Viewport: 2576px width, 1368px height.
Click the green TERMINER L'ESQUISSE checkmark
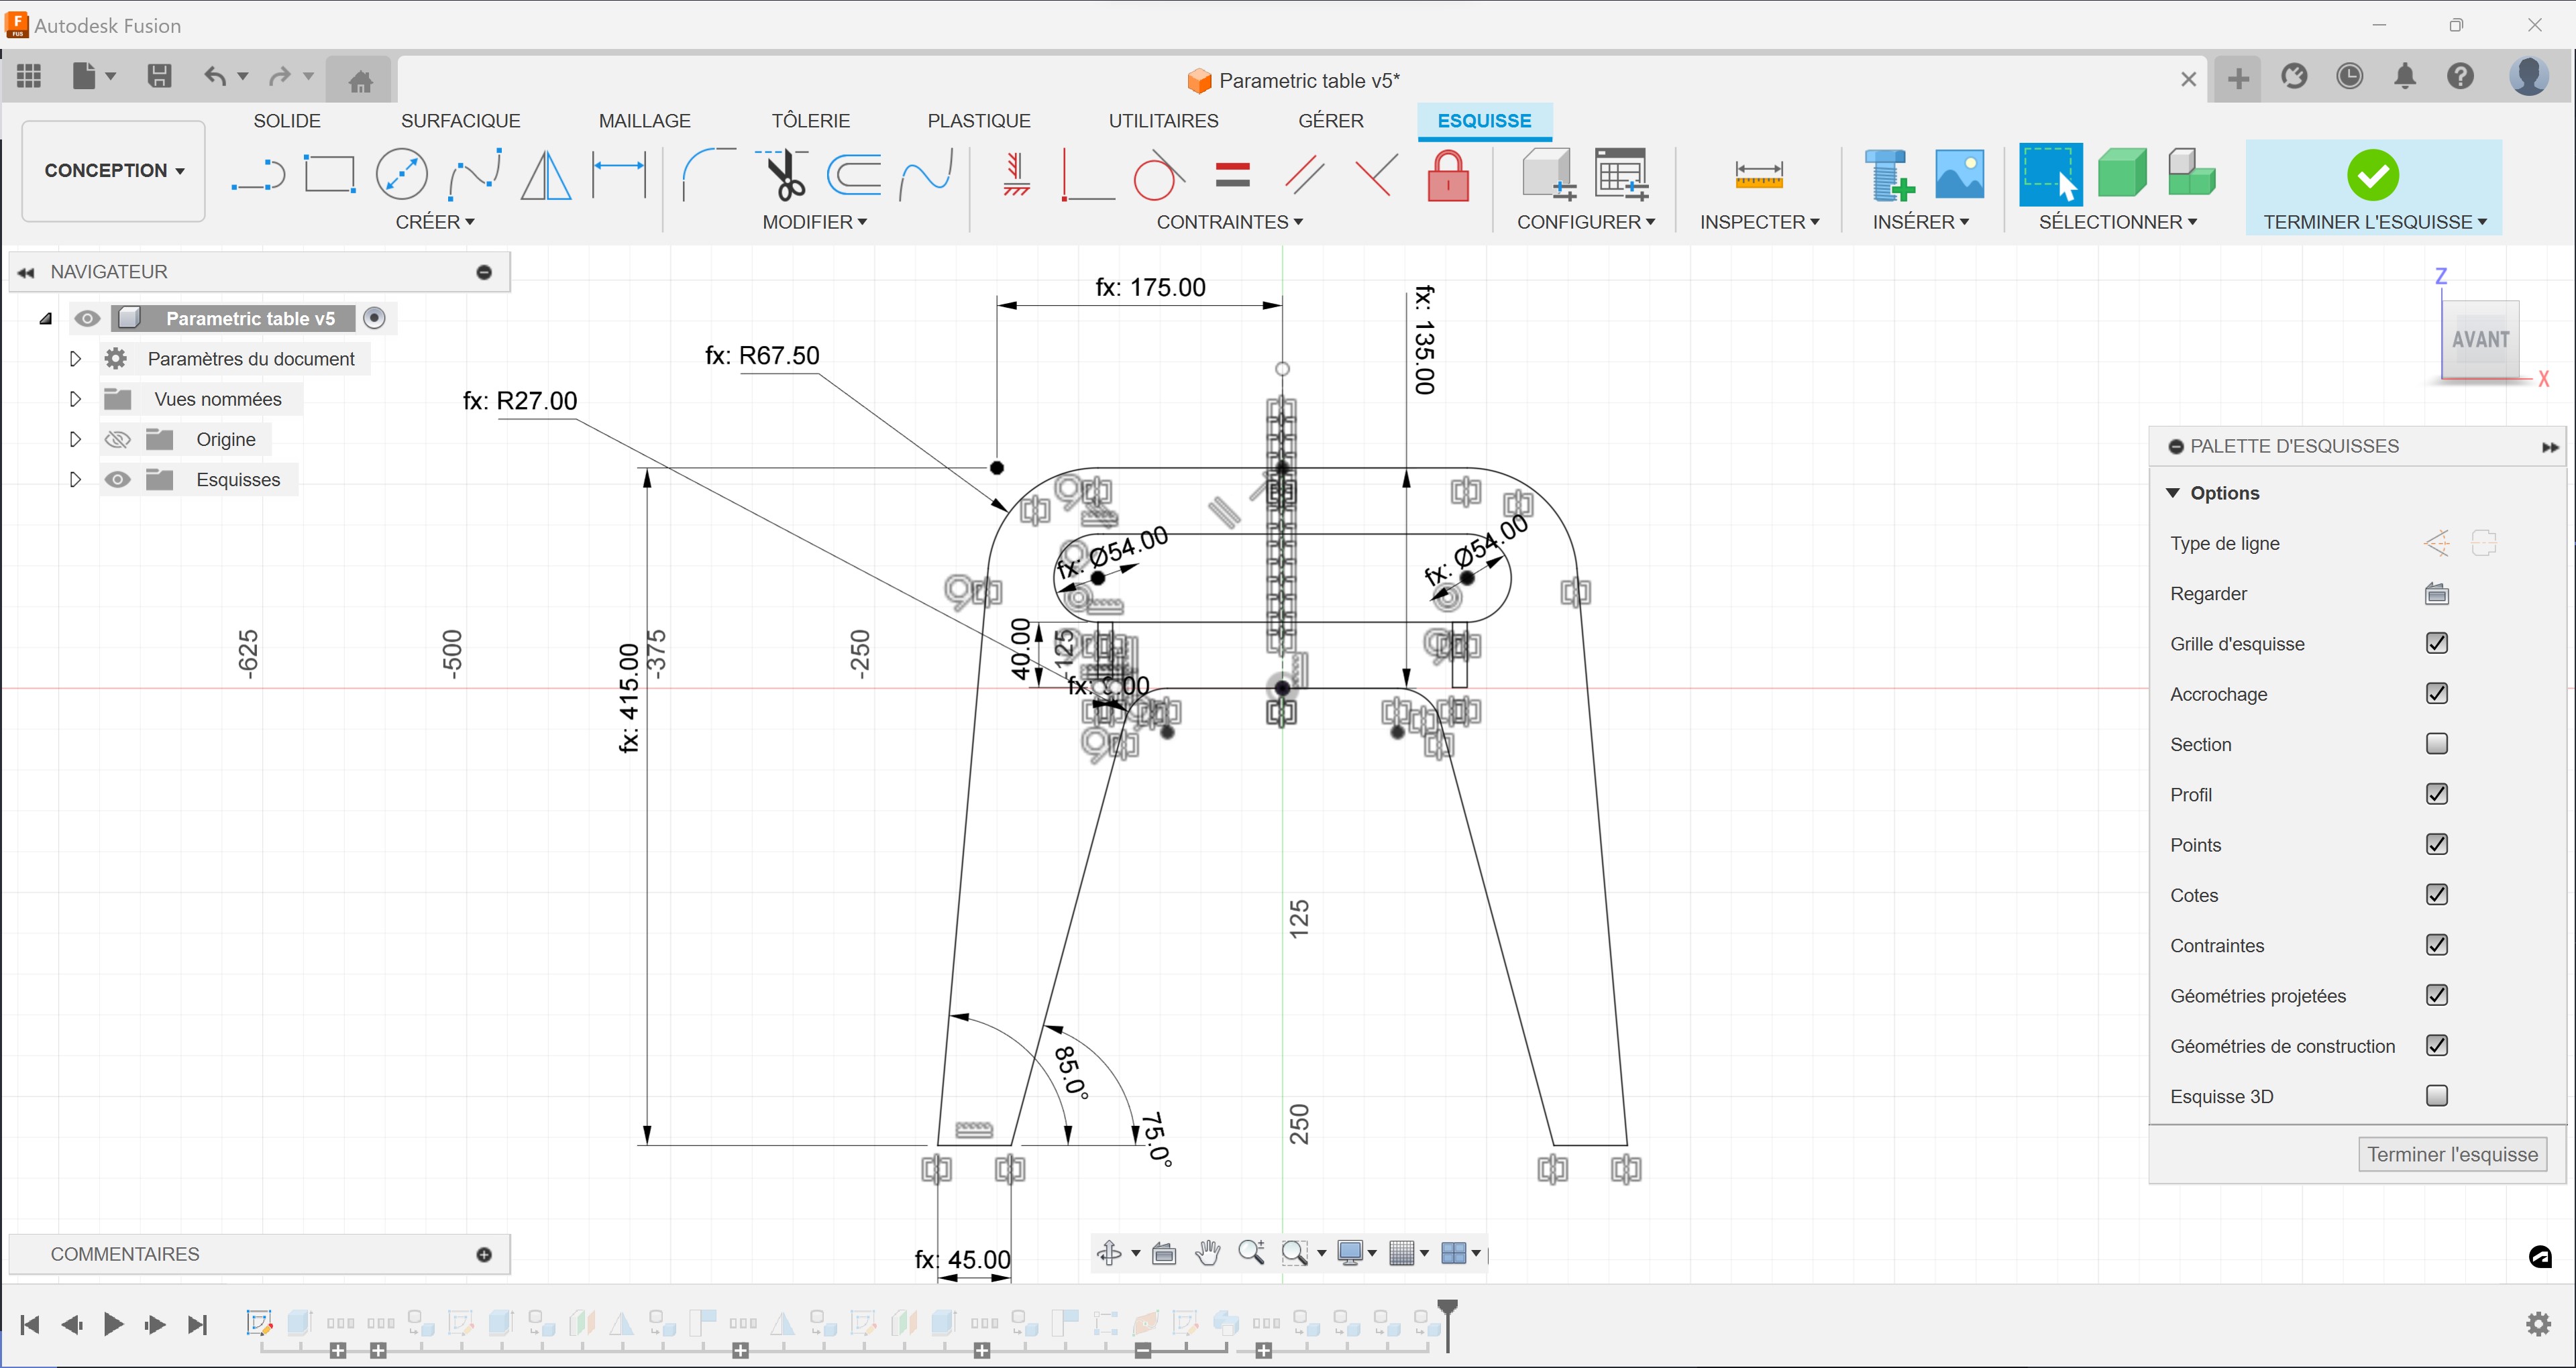(x=2372, y=175)
